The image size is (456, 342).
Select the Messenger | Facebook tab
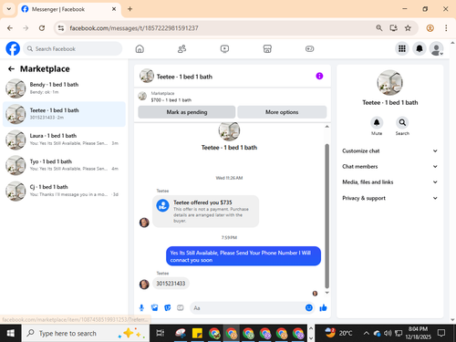pos(69,9)
